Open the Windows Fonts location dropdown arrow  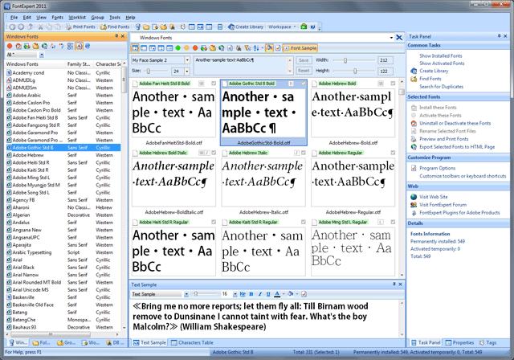coord(391,38)
